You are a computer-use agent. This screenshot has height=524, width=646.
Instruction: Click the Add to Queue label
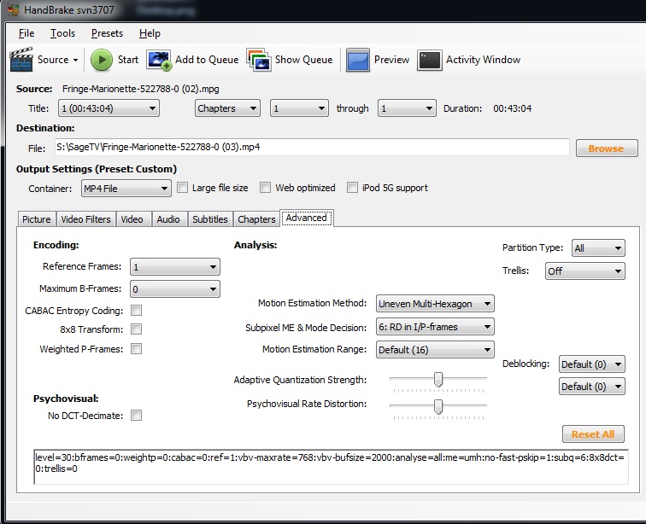[207, 60]
